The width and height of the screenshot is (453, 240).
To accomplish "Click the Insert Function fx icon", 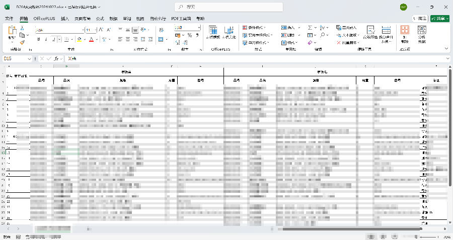I will [x=57, y=59].
